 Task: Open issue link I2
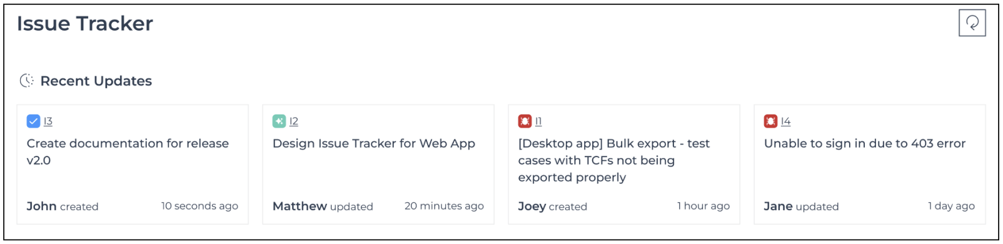tap(294, 121)
